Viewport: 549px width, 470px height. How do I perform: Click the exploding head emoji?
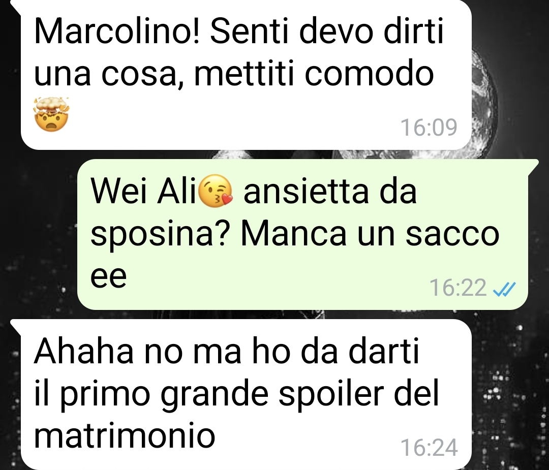point(51,114)
